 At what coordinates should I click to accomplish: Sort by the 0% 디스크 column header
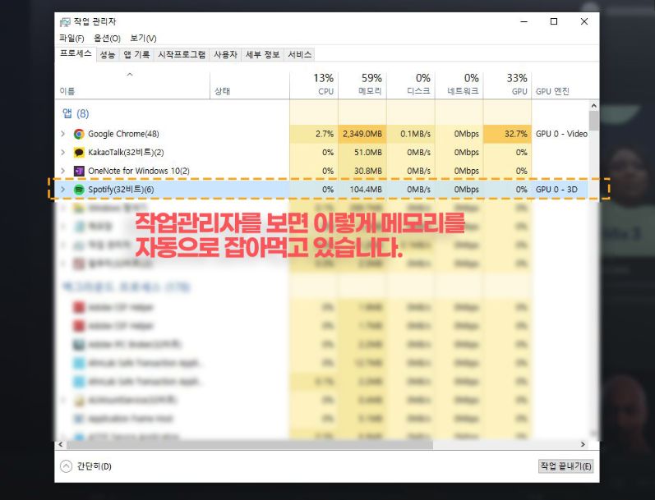click(x=411, y=85)
